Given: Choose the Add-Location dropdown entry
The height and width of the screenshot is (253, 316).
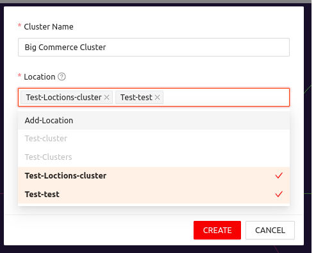Looking at the screenshot, I should (154, 120).
